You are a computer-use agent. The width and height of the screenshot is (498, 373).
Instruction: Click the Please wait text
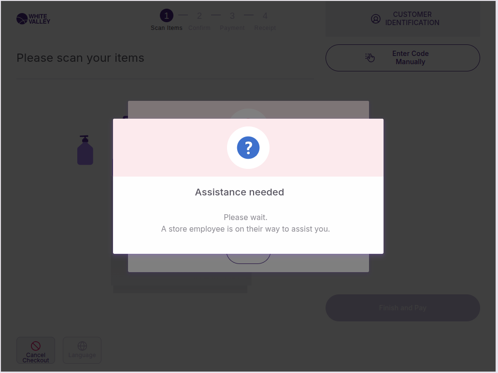tap(245, 218)
